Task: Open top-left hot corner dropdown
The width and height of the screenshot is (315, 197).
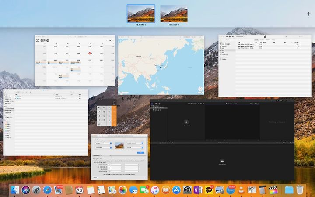Action: click(x=103, y=143)
